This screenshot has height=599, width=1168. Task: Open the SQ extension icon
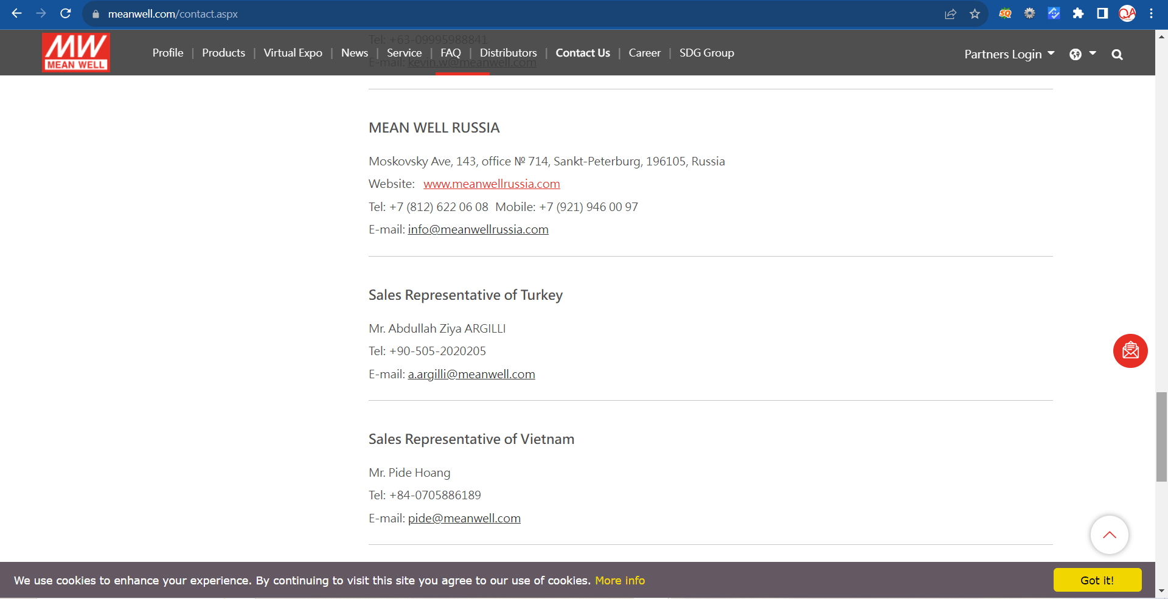pos(1005,13)
